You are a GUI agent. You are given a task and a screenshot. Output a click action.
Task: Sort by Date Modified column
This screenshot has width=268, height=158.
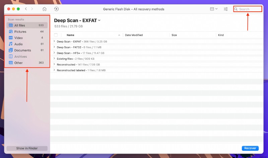coord(134,35)
